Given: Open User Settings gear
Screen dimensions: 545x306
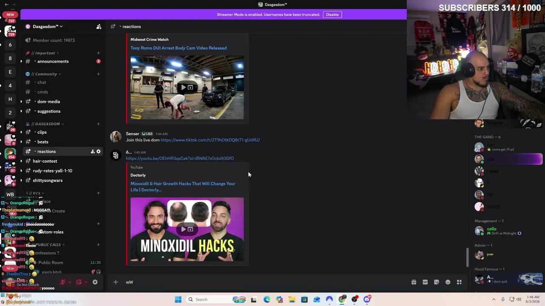Looking at the screenshot, I should pyautogui.click(x=95, y=282).
